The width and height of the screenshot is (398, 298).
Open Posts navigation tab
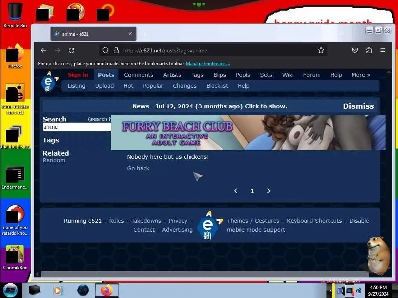[106, 75]
